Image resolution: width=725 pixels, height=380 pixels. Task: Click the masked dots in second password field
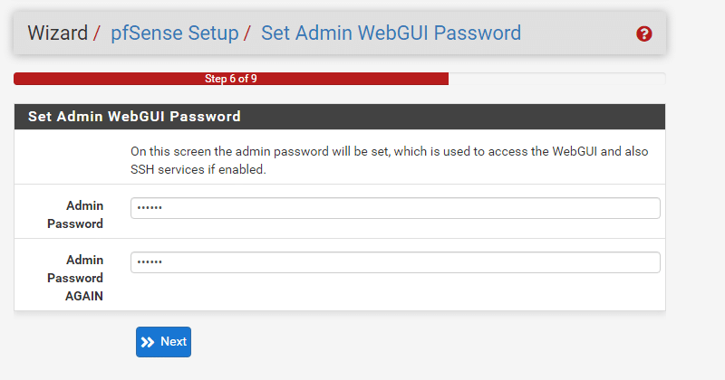pos(150,261)
